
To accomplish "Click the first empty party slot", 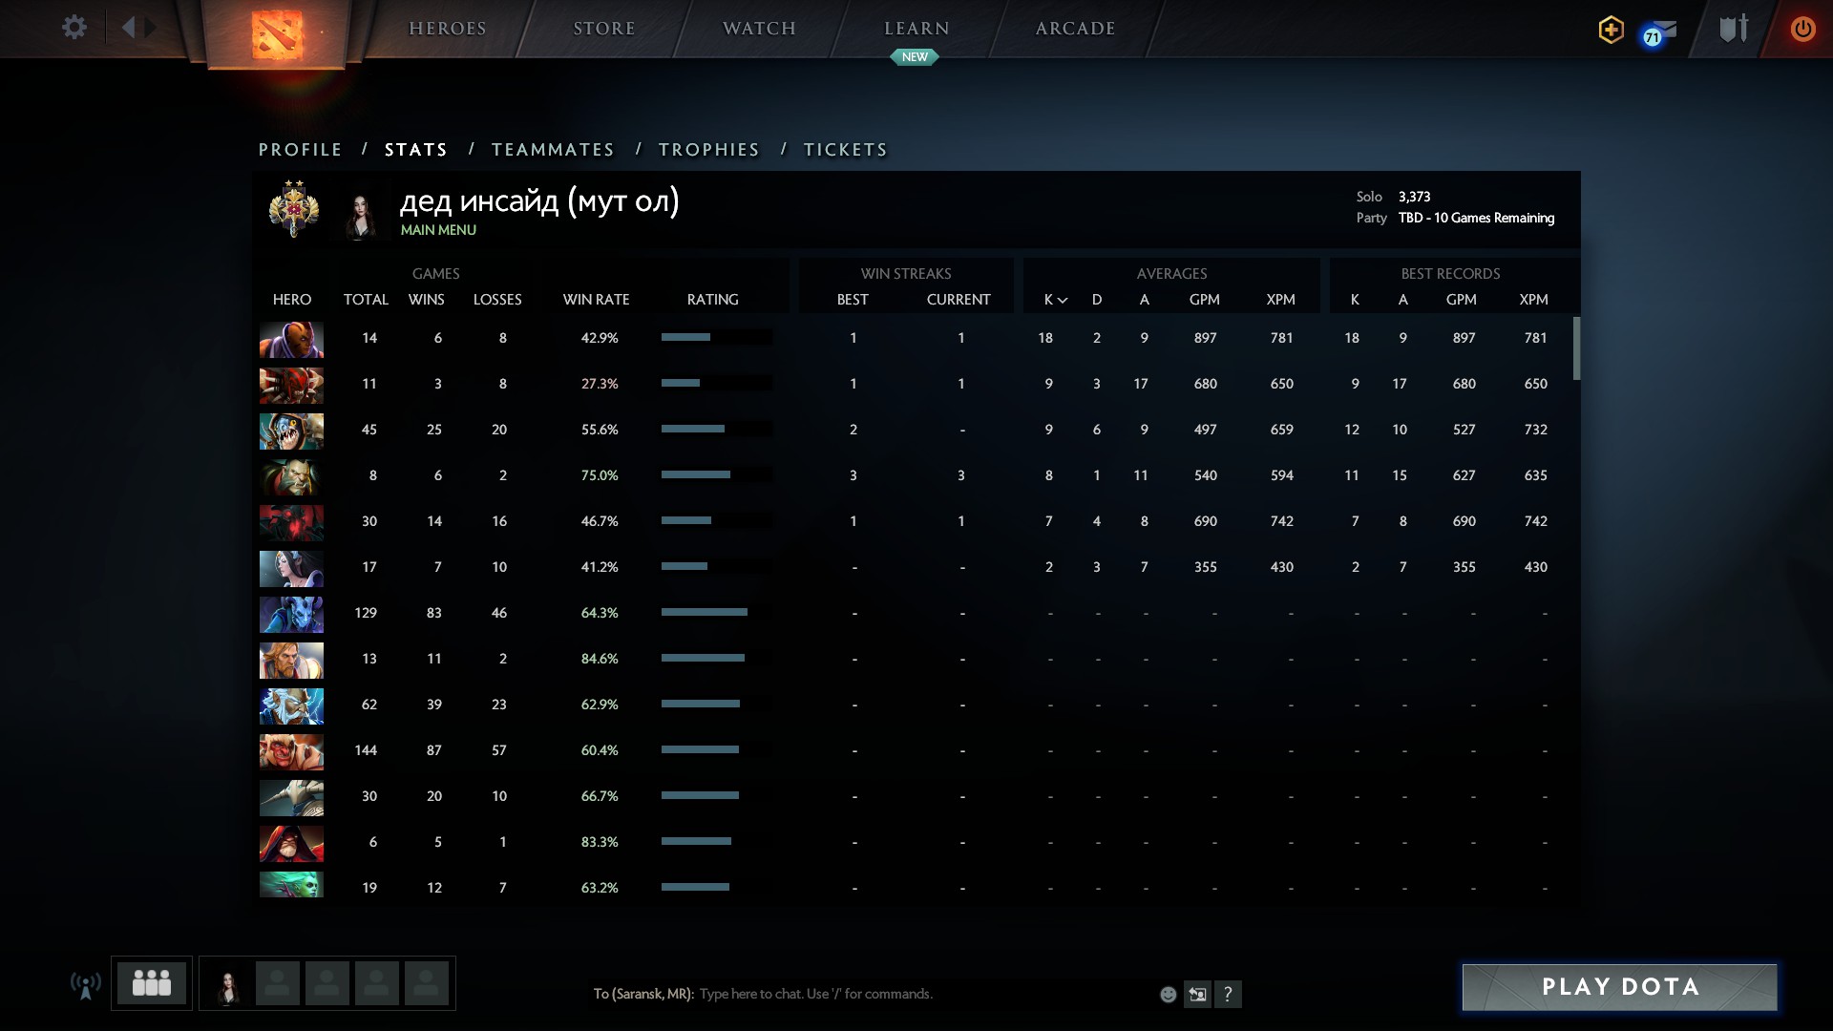I will (x=277, y=983).
